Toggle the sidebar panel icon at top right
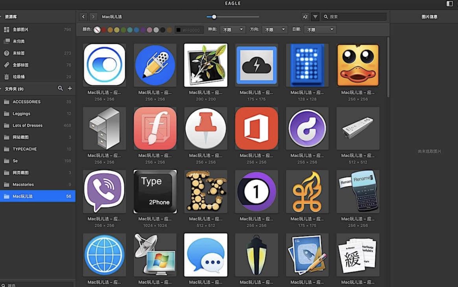This screenshot has height=287, width=458. (x=450, y=4)
